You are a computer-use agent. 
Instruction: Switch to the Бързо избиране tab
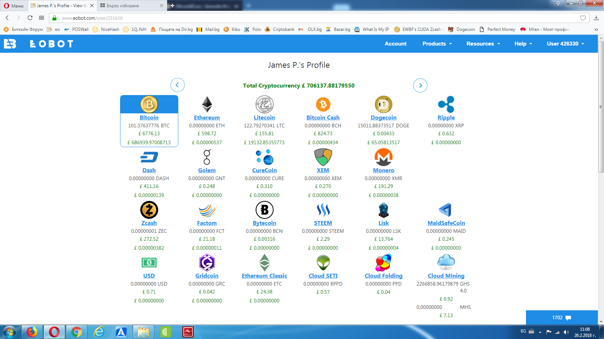tap(132, 5)
